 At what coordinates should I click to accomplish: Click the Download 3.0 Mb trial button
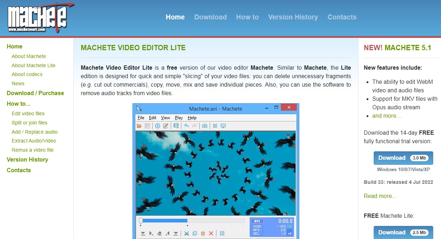coord(403,158)
